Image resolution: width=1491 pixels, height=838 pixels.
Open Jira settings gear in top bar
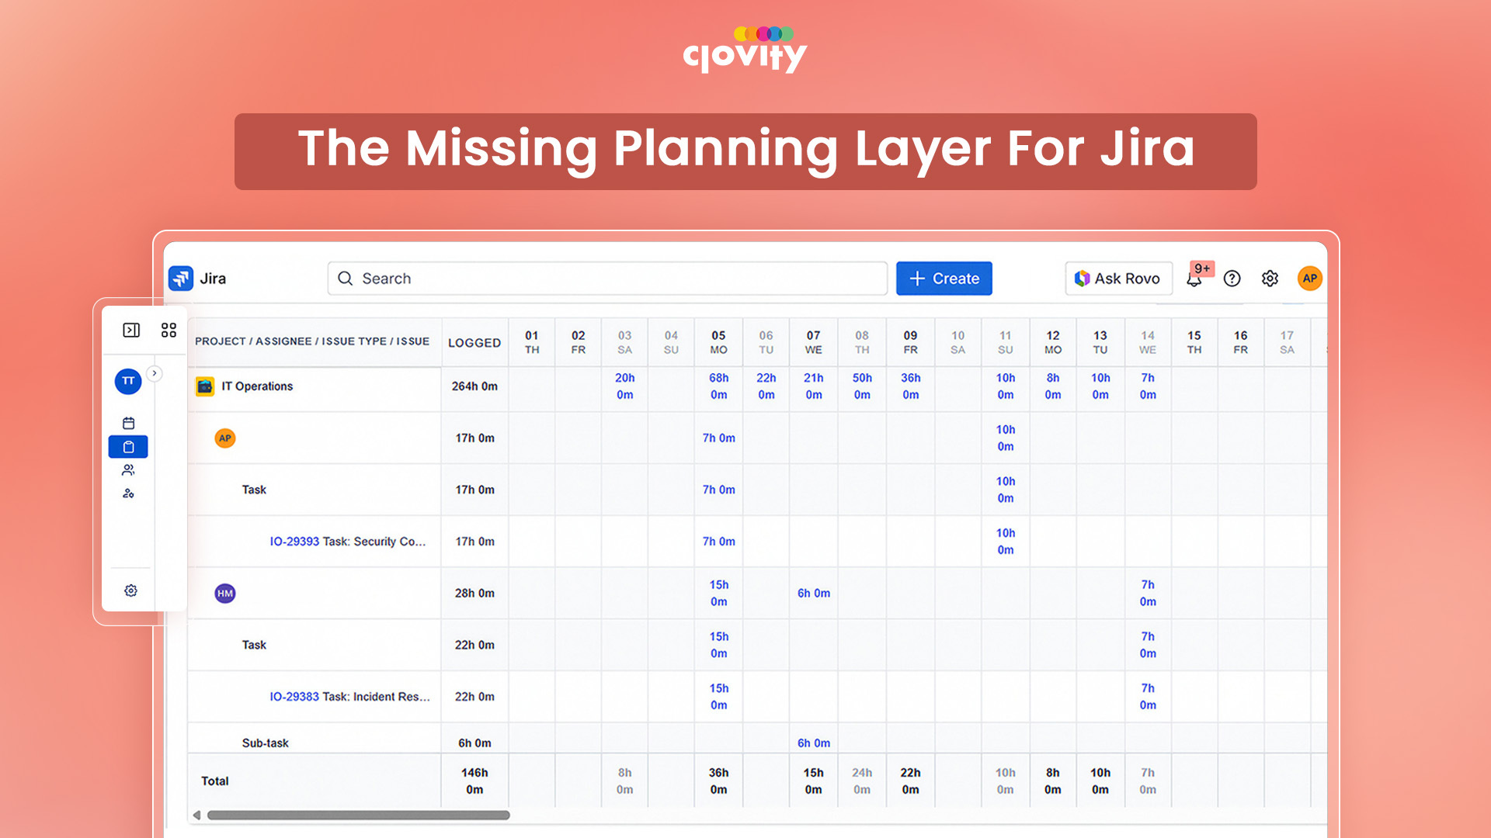1270,279
